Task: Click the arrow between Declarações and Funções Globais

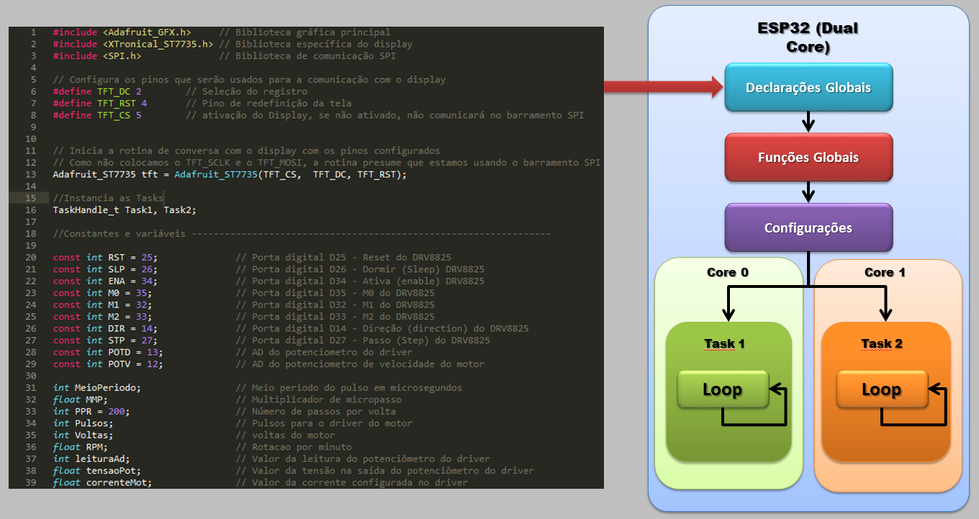Action: point(808,122)
